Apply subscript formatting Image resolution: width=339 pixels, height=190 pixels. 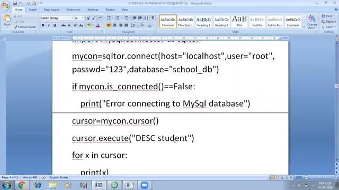point(69,25)
